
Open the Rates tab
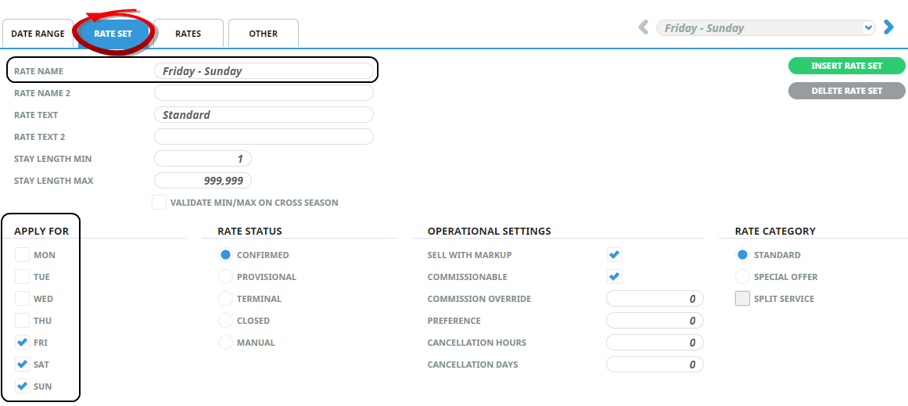click(x=188, y=34)
